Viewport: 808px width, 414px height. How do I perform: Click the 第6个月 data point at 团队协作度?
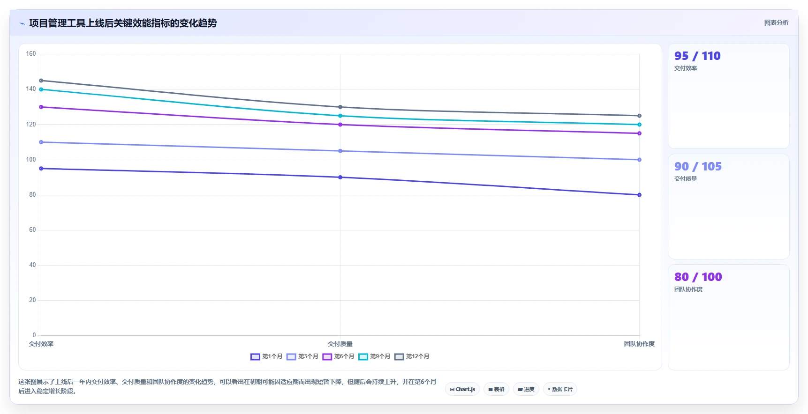pyautogui.click(x=639, y=133)
